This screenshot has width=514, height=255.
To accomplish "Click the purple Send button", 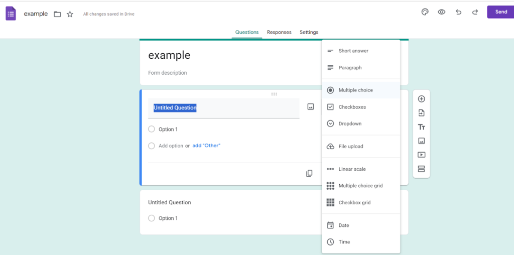I will click(500, 12).
